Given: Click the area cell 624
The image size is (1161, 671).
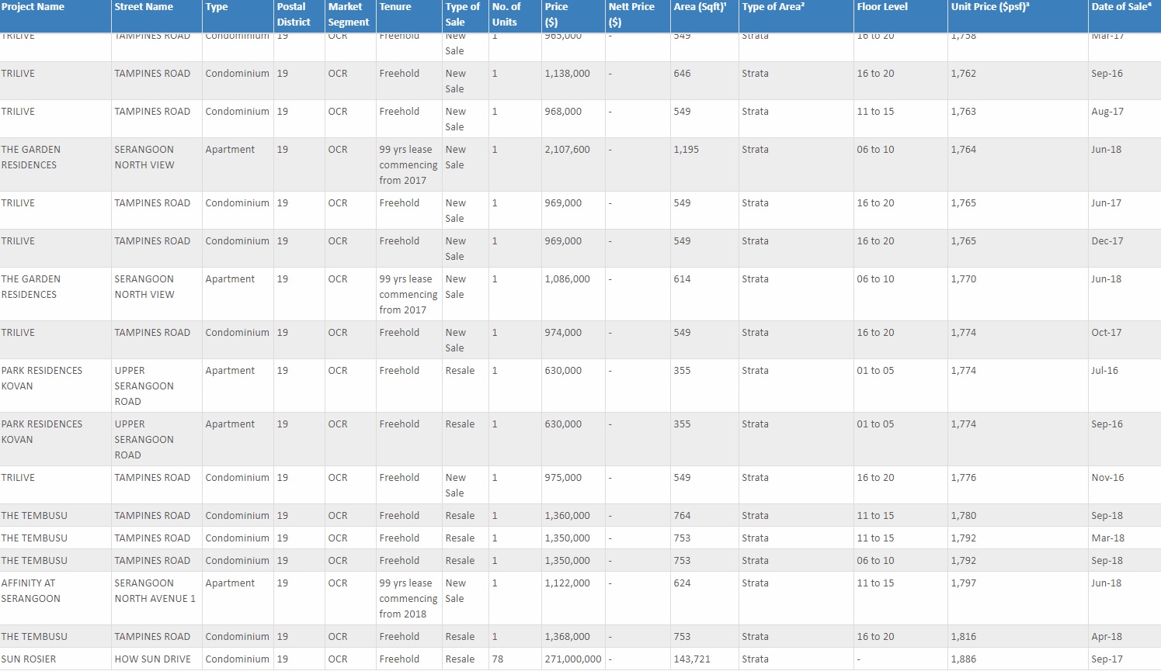Looking at the screenshot, I should (x=682, y=583).
